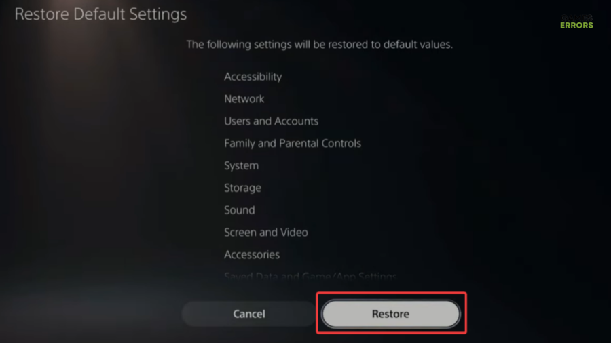Click the restored-to-default-values description text
The image size is (611, 343).
(320, 44)
